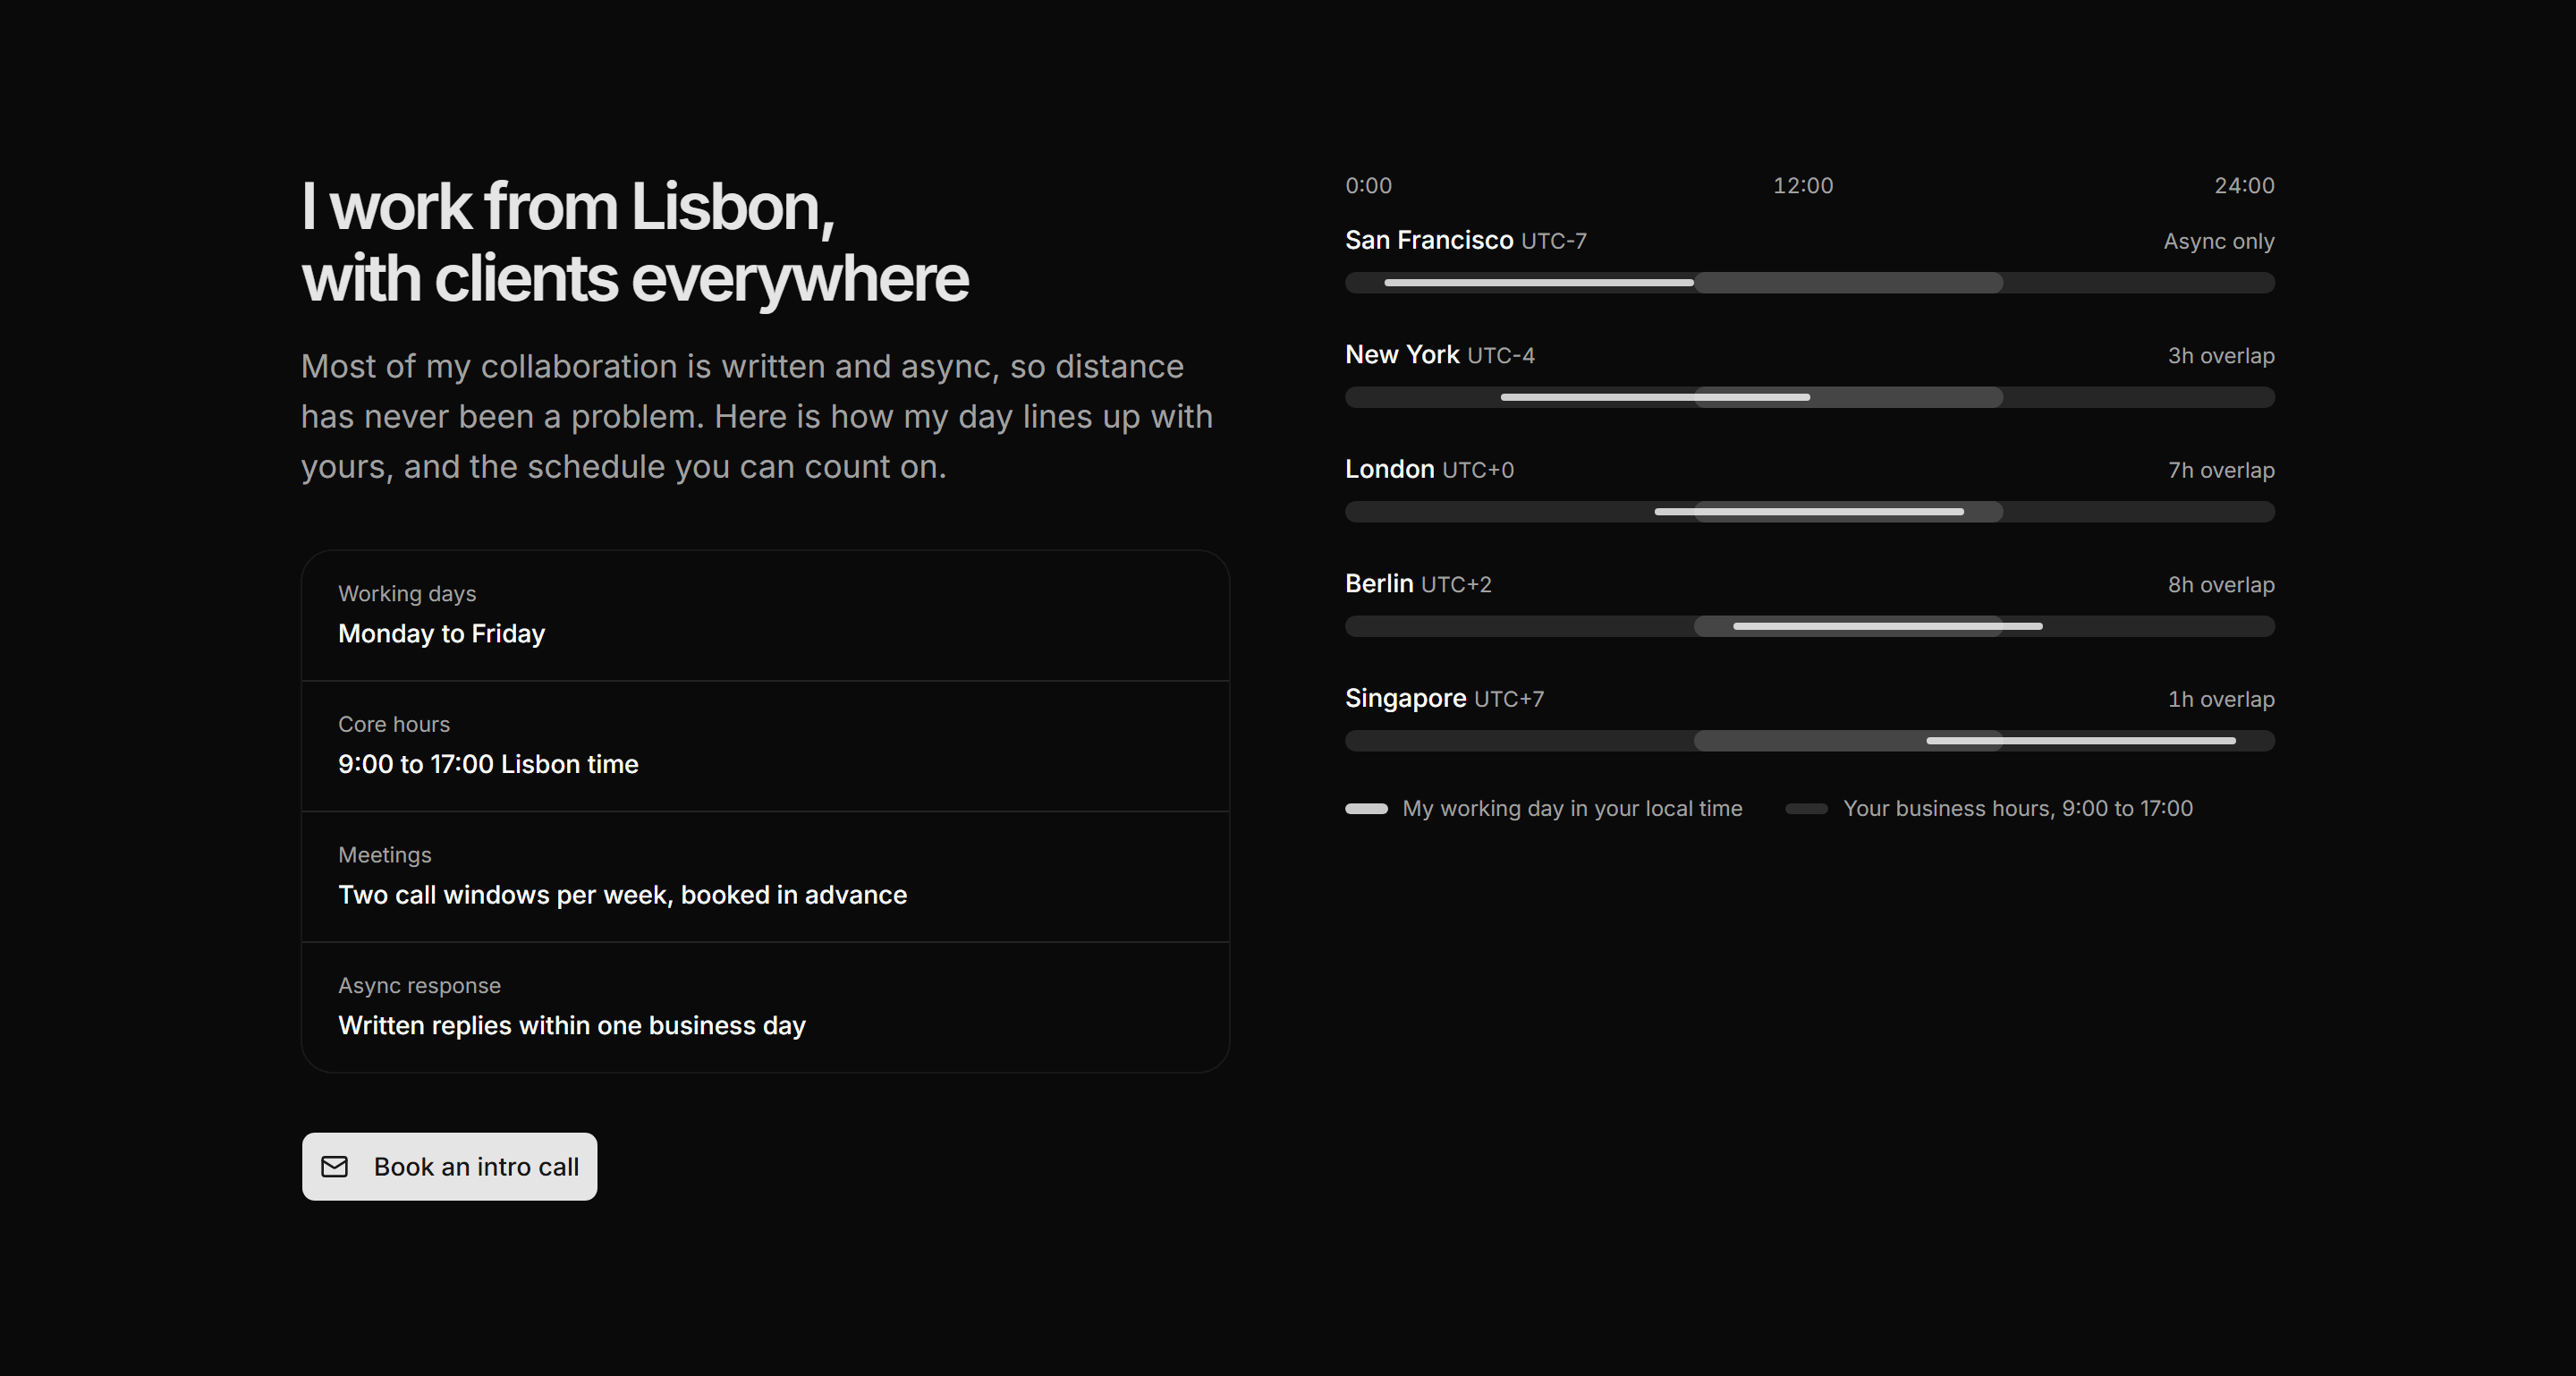Click the 'Async only' status text
Screen dimensions: 2576x1376
[x=2219, y=242]
